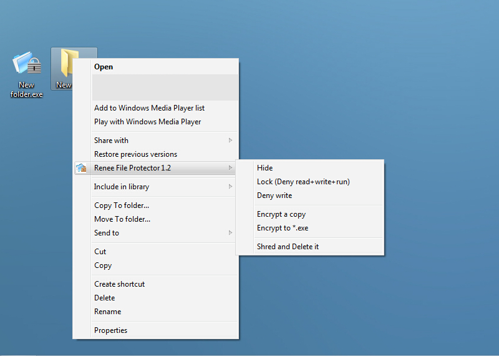This screenshot has height=356, width=499.
Task: Open Properties from the context menu
Action: 110,330
